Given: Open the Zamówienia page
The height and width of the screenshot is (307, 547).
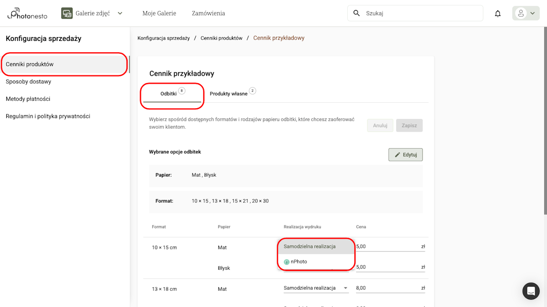Looking at the screenshot, I should [208, 13].
